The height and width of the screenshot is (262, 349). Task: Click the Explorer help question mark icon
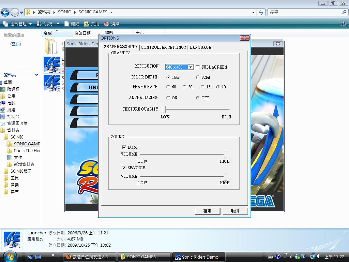coord(343,24)
